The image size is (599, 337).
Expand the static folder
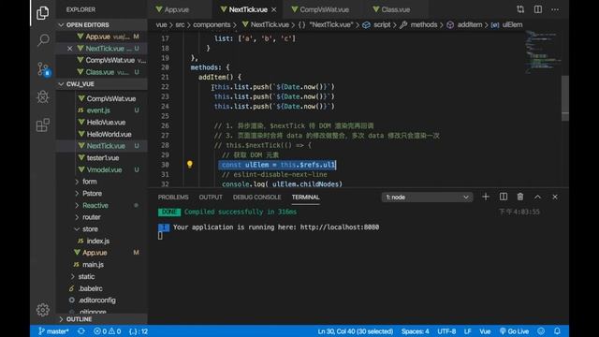coord(102,276)
